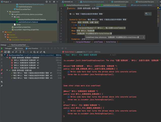
Task: Click the next failed test down arrow
Action: point(31,52)
